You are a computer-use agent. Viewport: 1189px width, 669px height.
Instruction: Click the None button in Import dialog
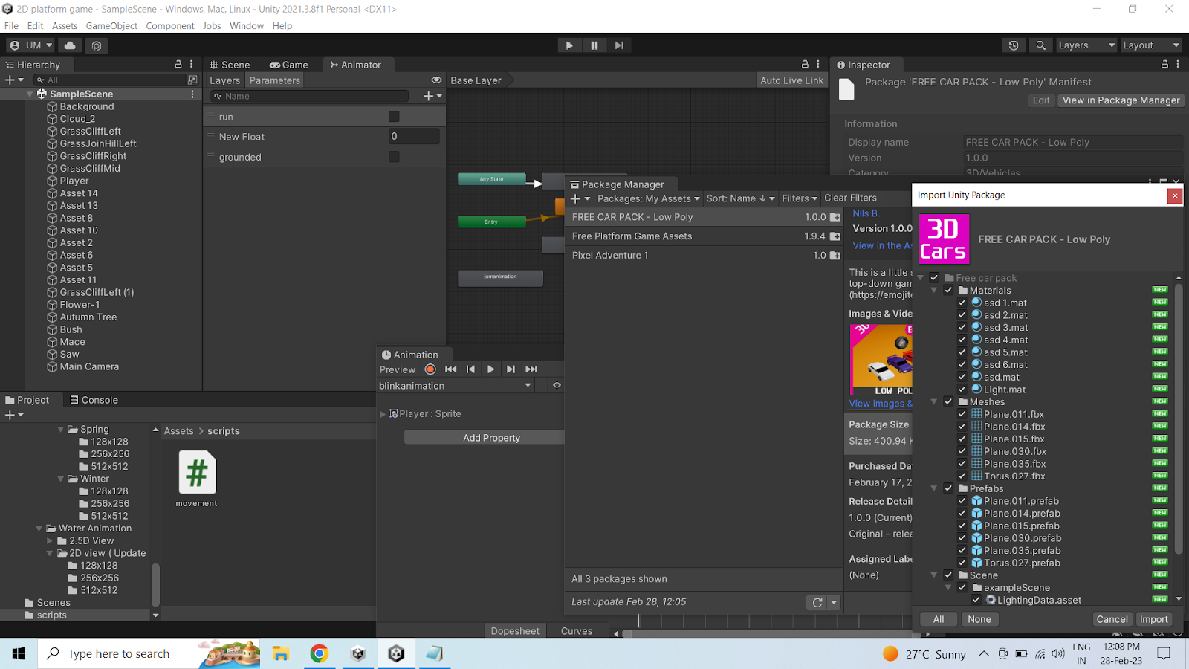(979, 619)
